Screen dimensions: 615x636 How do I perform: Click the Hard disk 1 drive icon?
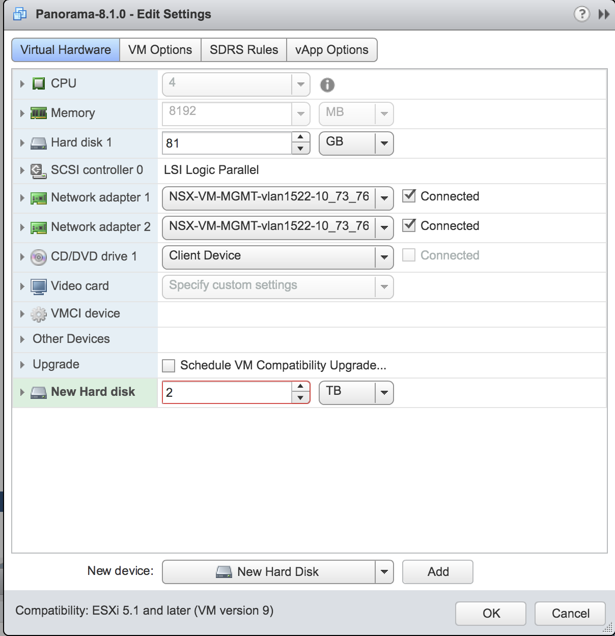tap(39, 143)
